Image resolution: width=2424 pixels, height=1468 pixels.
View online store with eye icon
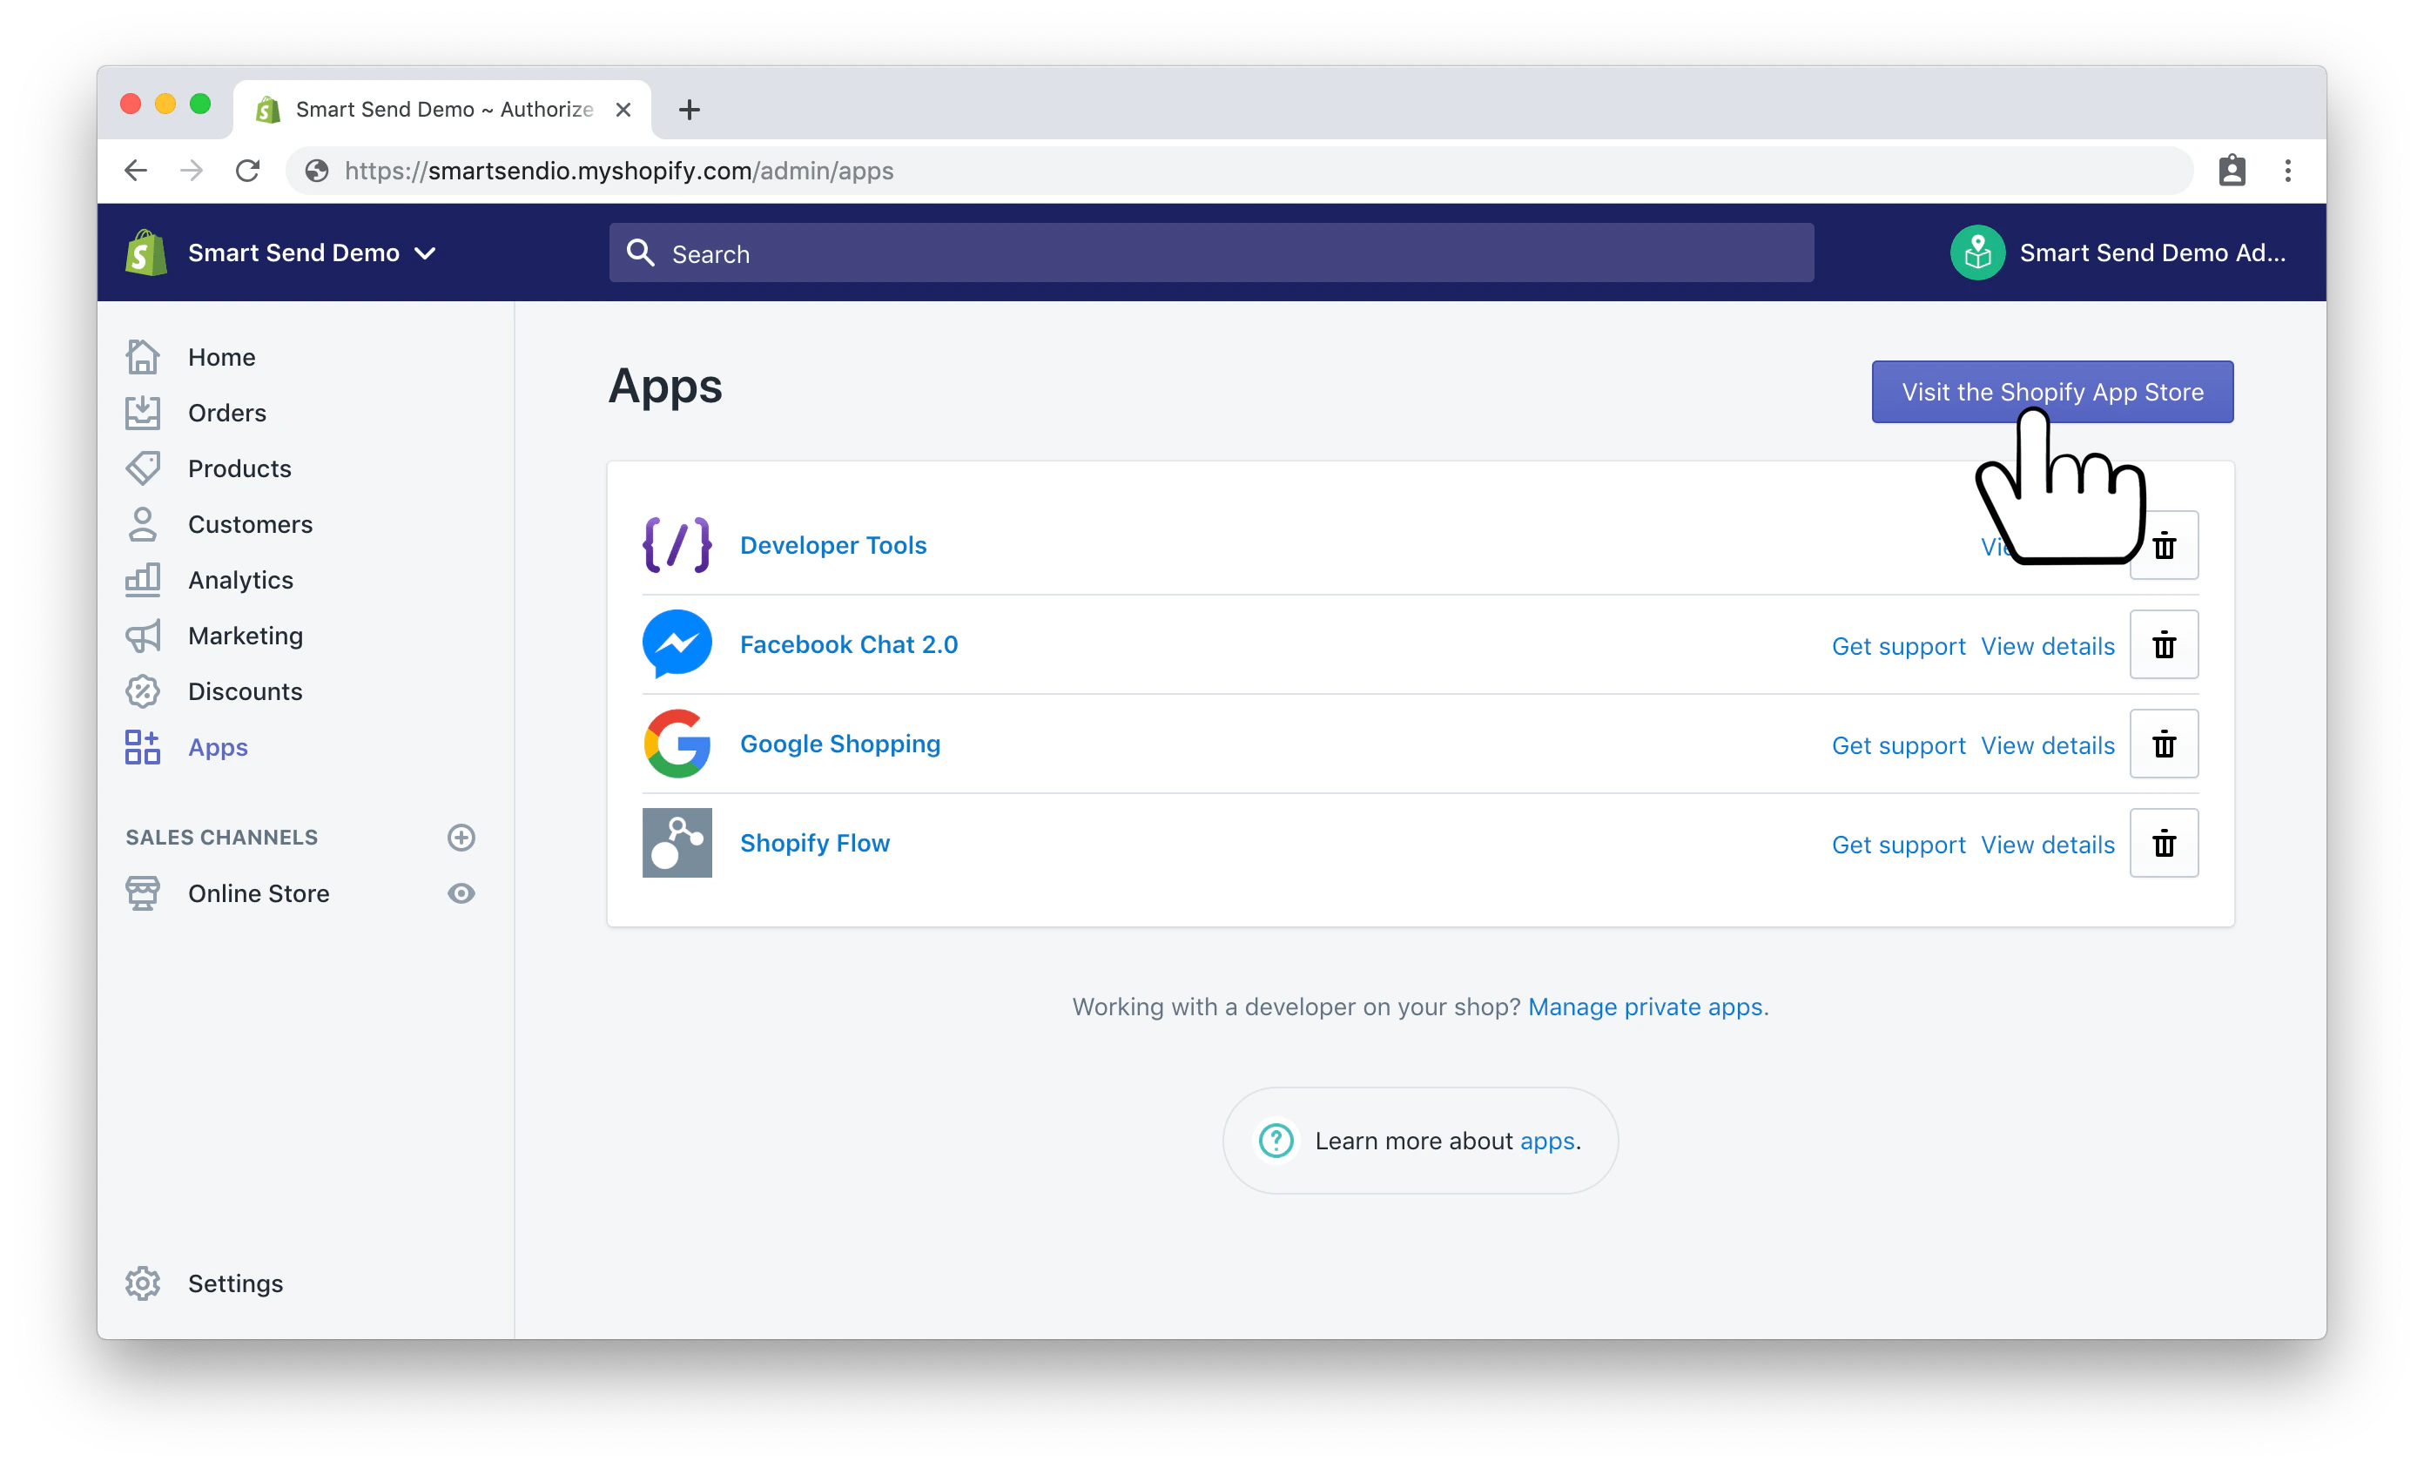[x=461, y=893]
